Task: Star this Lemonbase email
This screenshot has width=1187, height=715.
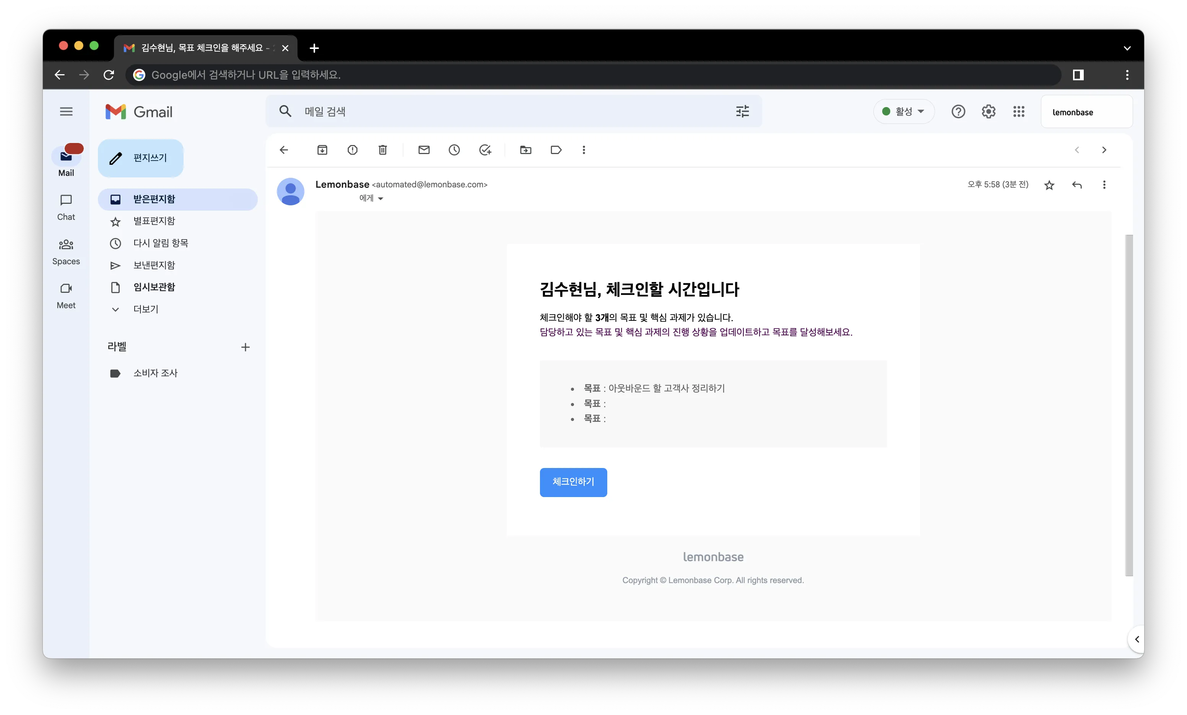Action: pyautogui.click(x=1049, y=185)
